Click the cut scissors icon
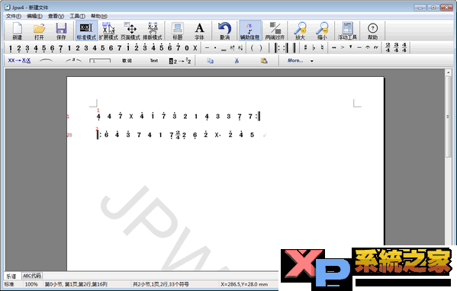Screen dimensions: 457x291 [x=237, y=60]
